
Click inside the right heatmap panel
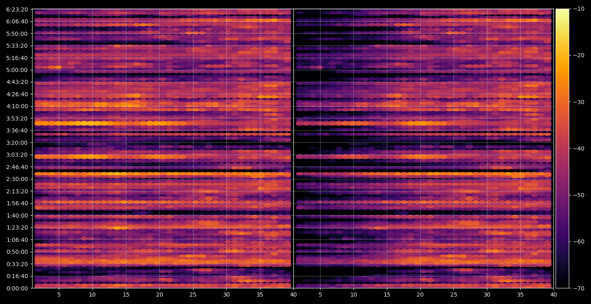tap(423, 149)
